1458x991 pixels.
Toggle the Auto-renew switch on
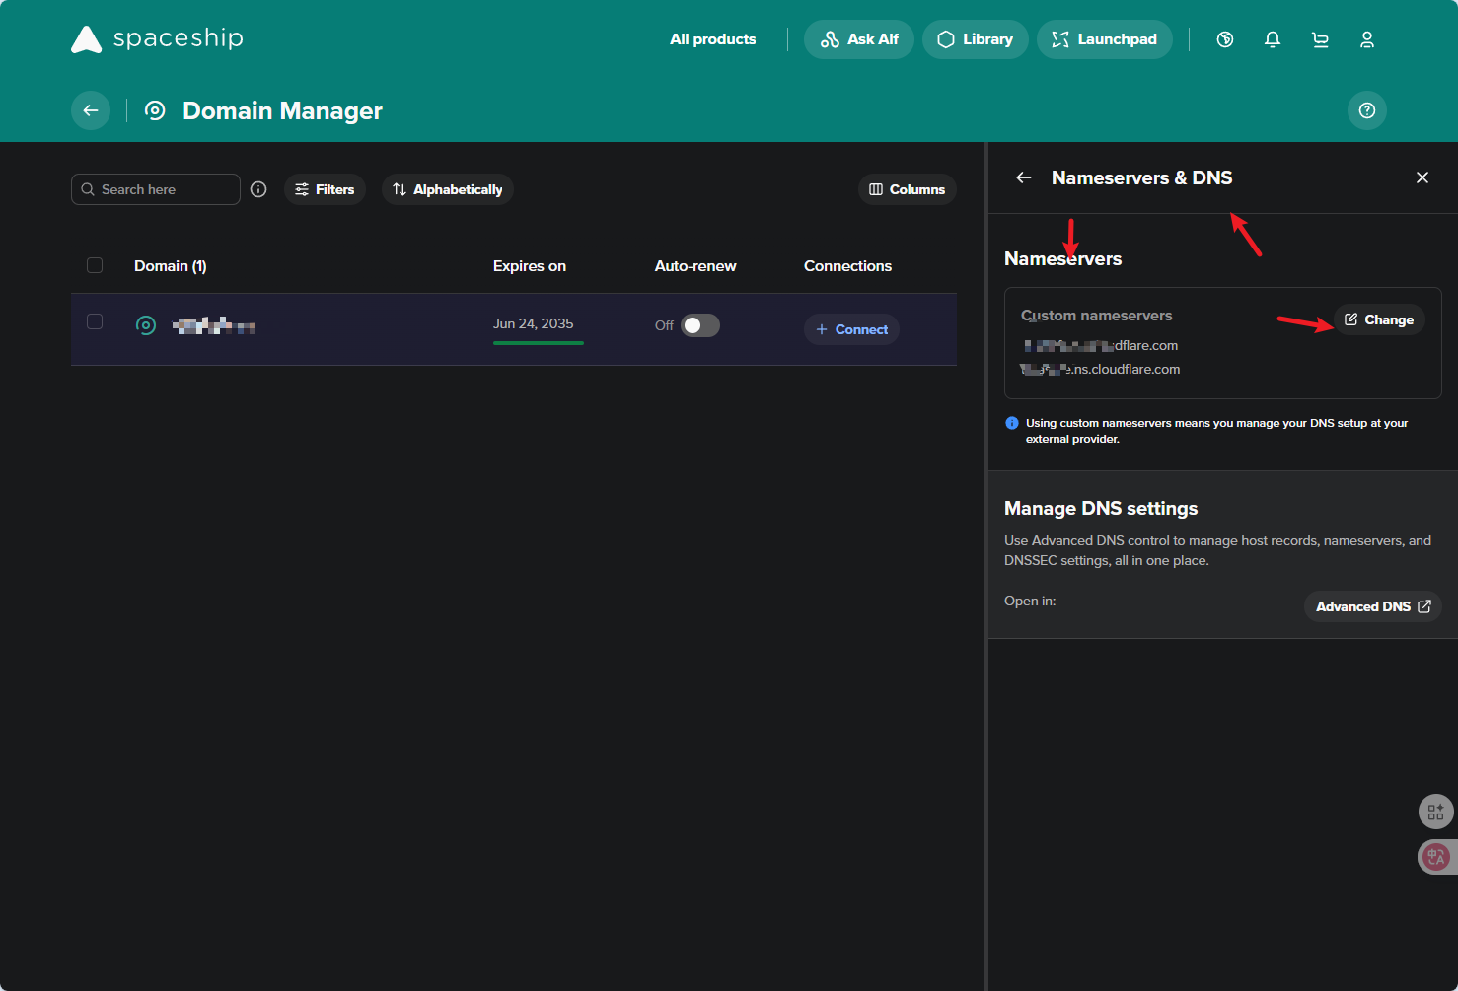tap(700, 325)
